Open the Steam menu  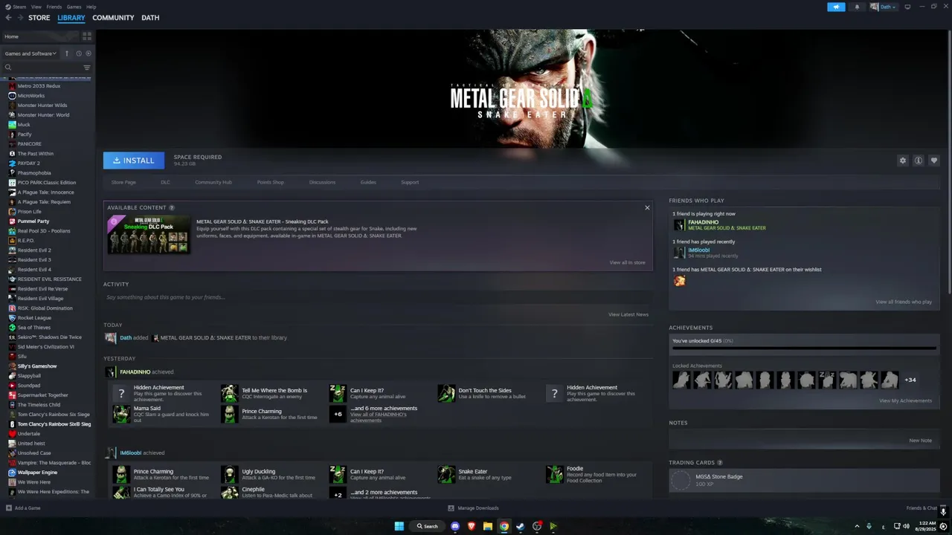(x=19, y=7)
